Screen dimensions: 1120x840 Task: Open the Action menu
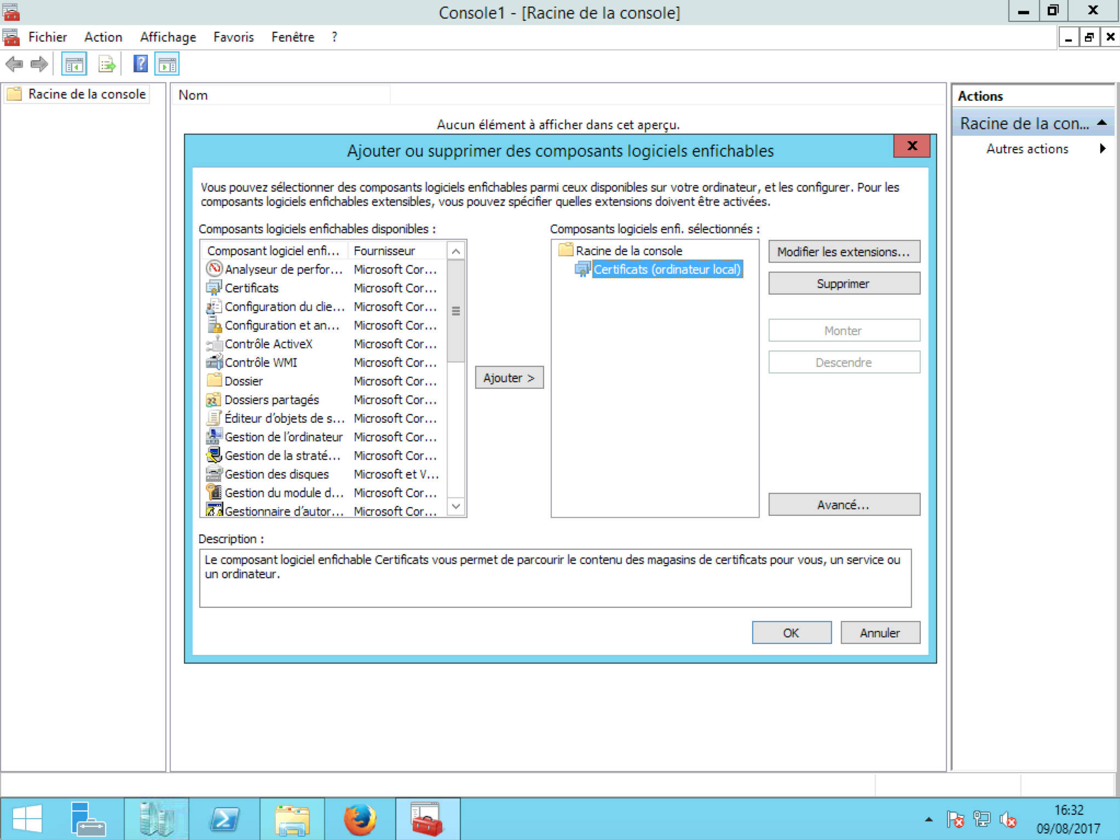pyautogui.click(x=103, y=37)
